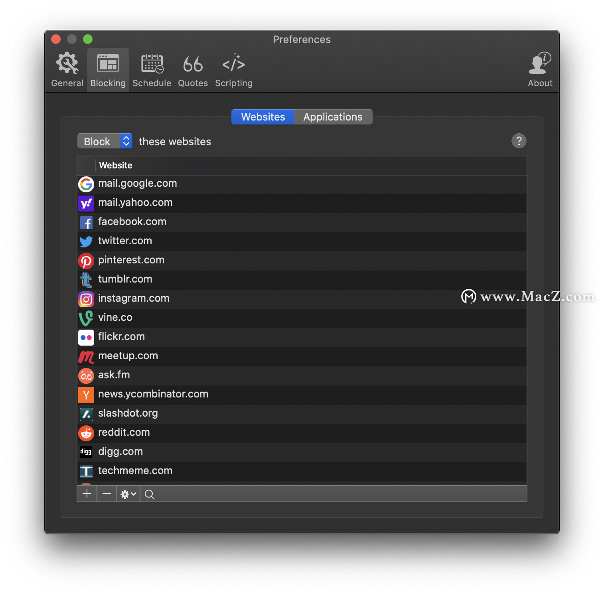Open the Quotes preferences pane

(x=193, y=70)
